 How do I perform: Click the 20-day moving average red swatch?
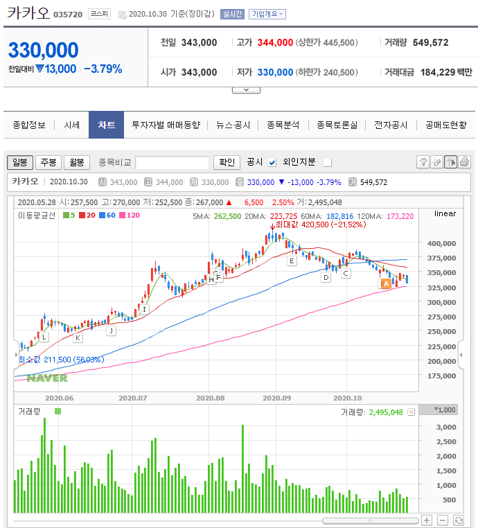pos(82,215)
